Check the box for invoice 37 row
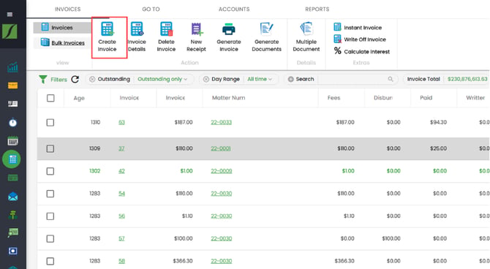This screenshot has width=490, height=269. [50, 148]
